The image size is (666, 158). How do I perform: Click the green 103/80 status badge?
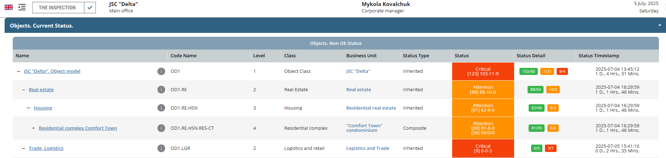[528, 71]
